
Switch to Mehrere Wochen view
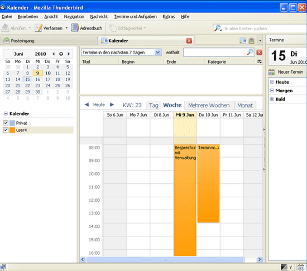pyautogui.click(x=209, y=106)
